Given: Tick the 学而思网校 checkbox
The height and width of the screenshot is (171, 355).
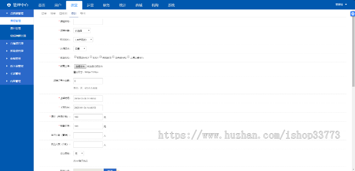Looking at the screenshot, I should pos(114,57).
